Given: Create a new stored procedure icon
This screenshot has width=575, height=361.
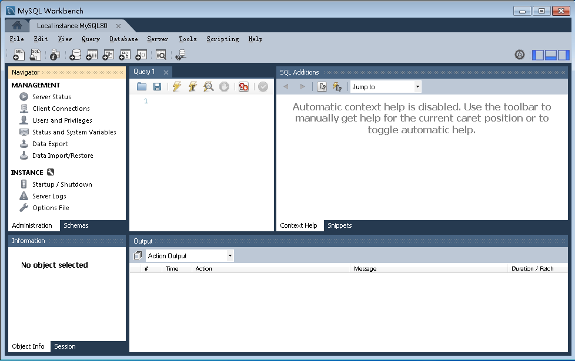Looking at the screenshot, I should [x=125, y=55].
